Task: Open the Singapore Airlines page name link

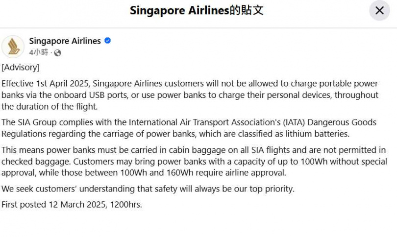Action: 65,41
